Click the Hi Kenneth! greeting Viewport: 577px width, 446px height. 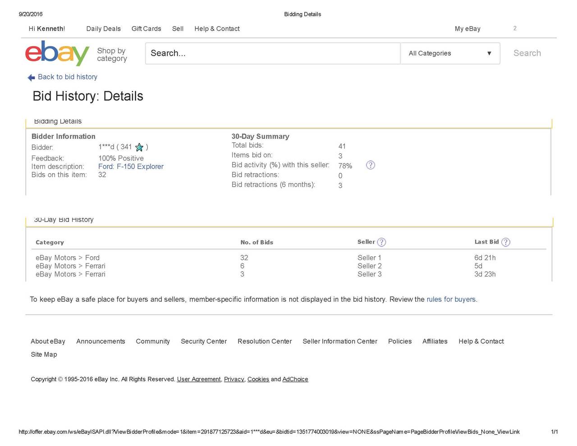47,28
